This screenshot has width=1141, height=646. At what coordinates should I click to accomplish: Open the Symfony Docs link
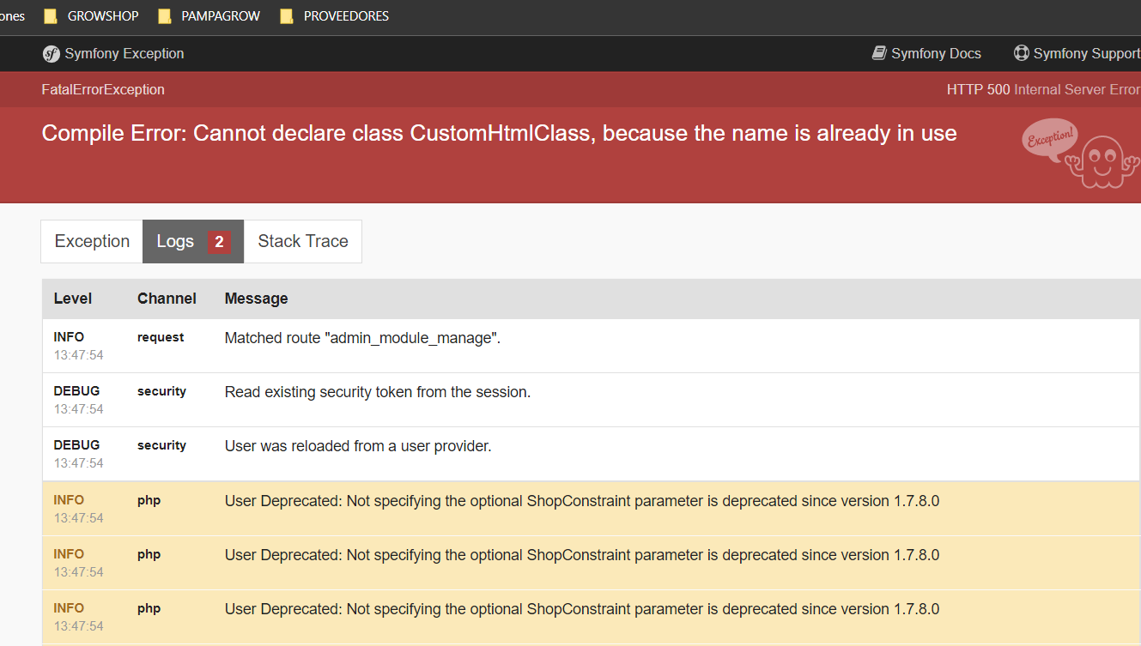936,53
